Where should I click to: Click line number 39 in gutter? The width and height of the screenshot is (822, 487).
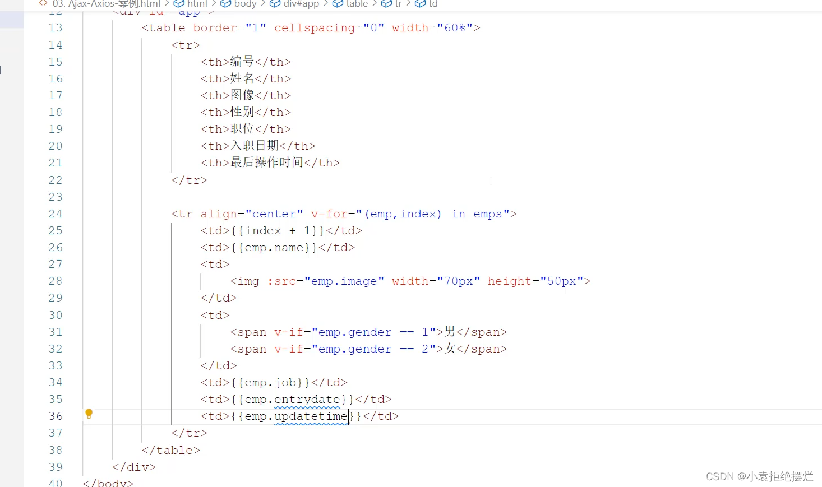pyautogui.click(x=56, y=467)
